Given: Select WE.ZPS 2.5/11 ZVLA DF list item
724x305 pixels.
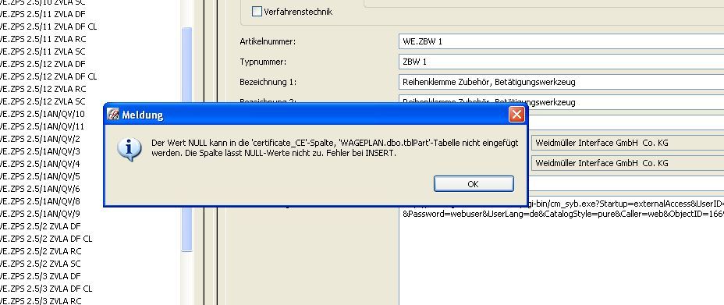Looking at the screenshot, I should pyautogui.click(x=42, y=14).
